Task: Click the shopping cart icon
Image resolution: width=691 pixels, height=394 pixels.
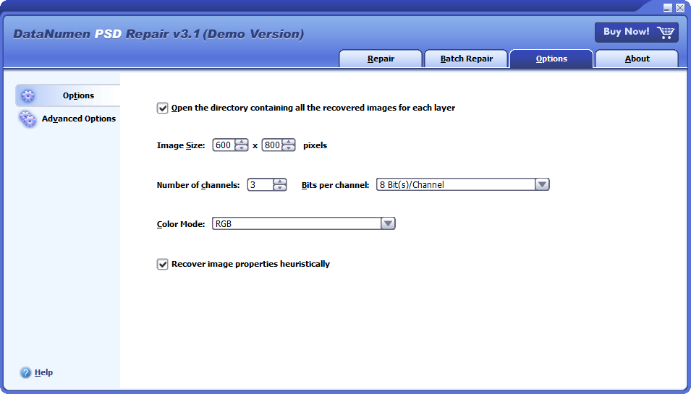Action: (666, 32)
